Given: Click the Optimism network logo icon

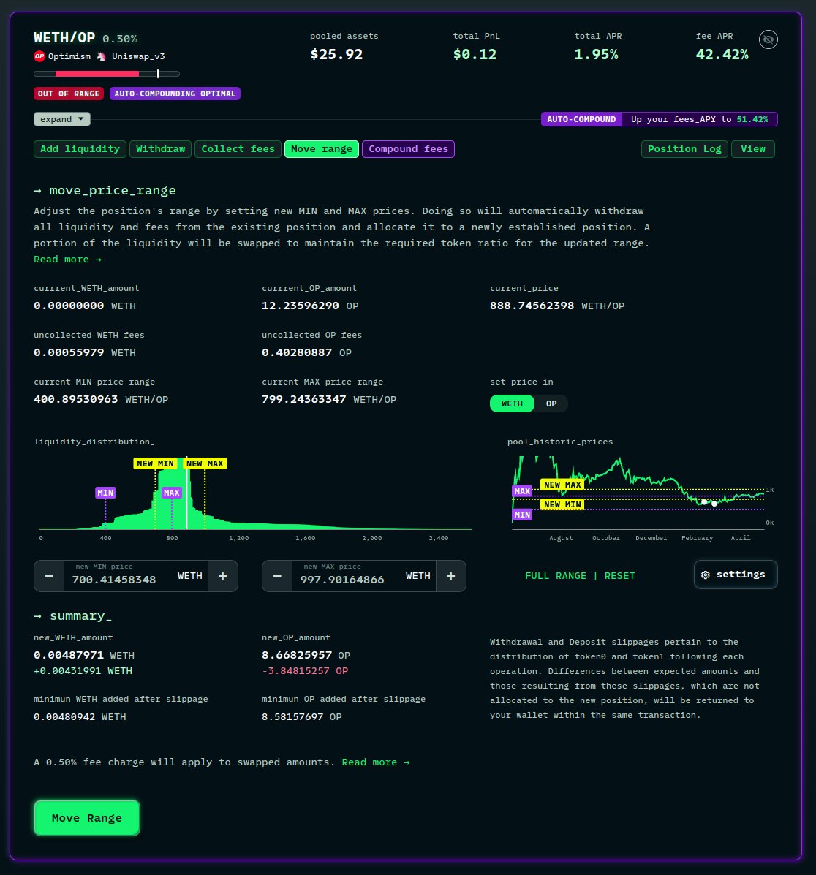Looking at the screenshot, I should click(39, 56).
